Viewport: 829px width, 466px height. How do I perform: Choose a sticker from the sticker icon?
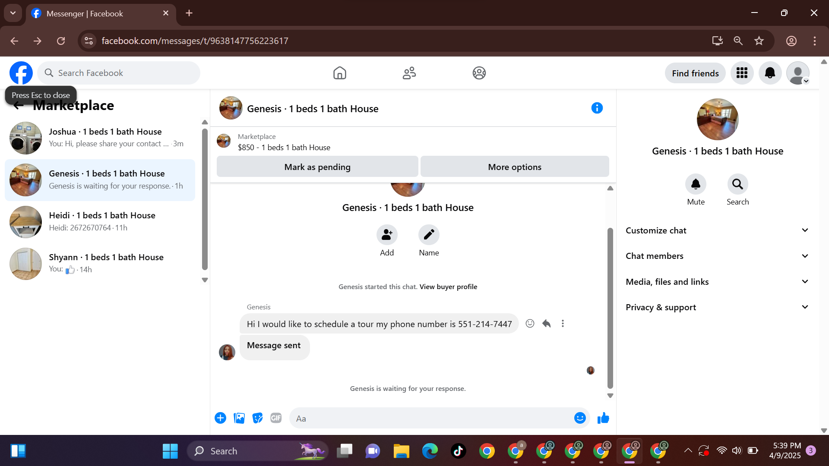258,418
